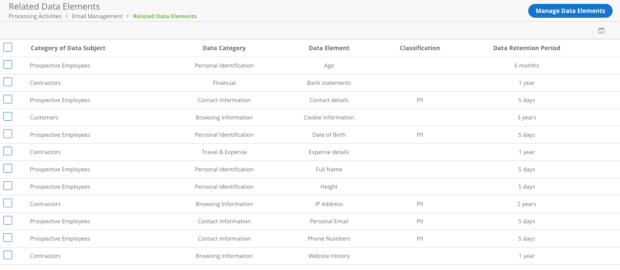Select checkbox beside Website History row
Screen dimensions: 620x270
point(8,255)
